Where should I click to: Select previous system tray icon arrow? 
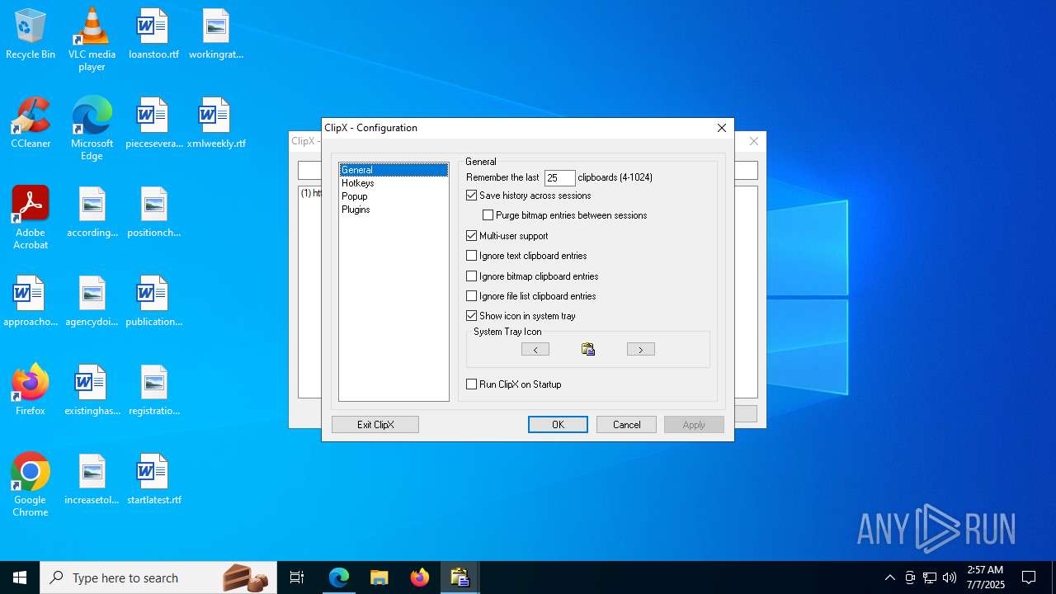click(x=535, y=350)
